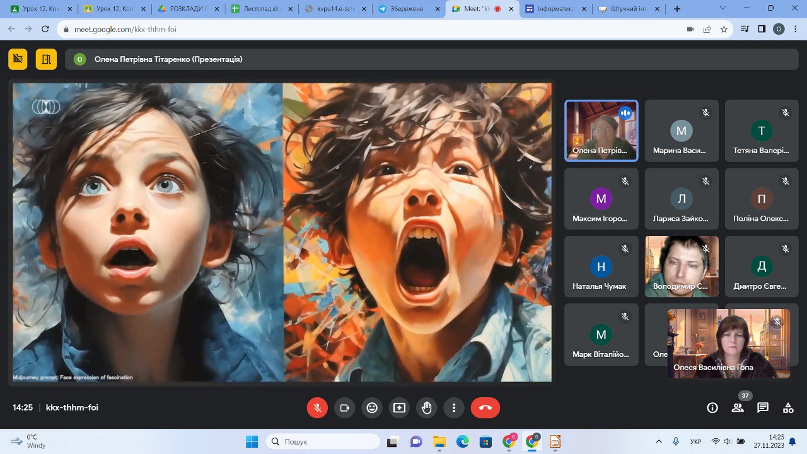Switch to kvpu14.e-sch tab
Image resolution: width=807 pixels, height=454 pixels.
coord(334,9)
